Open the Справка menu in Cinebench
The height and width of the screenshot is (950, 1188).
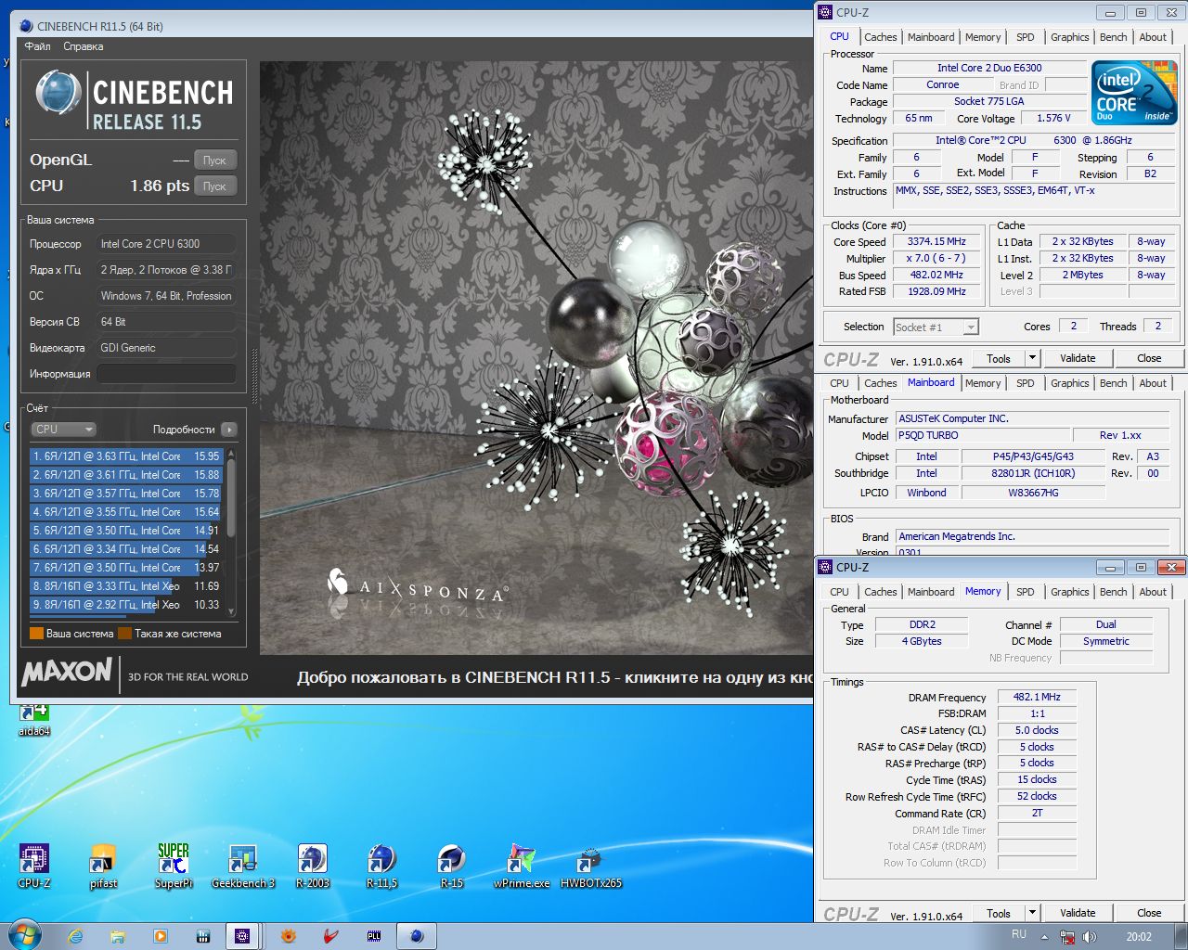pyautogui.click(x=84, y=46)
